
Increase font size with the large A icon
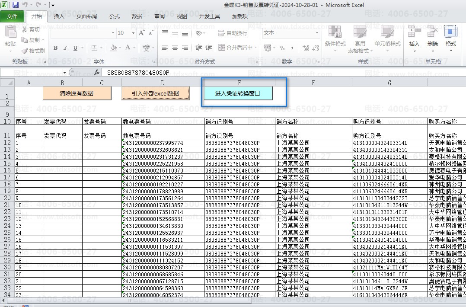point(141,33)
